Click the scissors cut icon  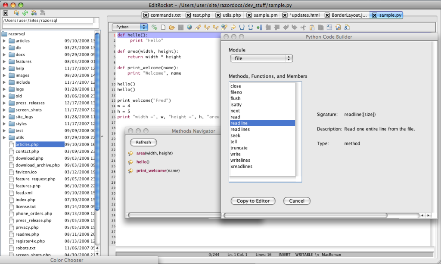click(303, 27)
